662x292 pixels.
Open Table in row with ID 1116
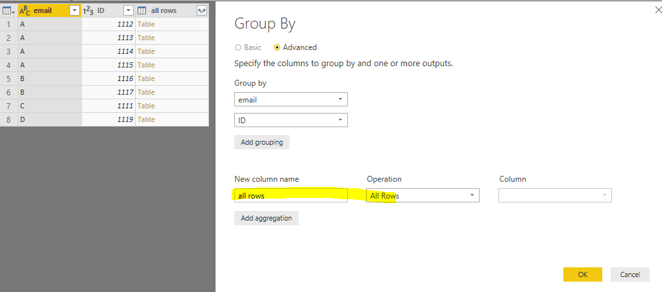coord(146,79)
